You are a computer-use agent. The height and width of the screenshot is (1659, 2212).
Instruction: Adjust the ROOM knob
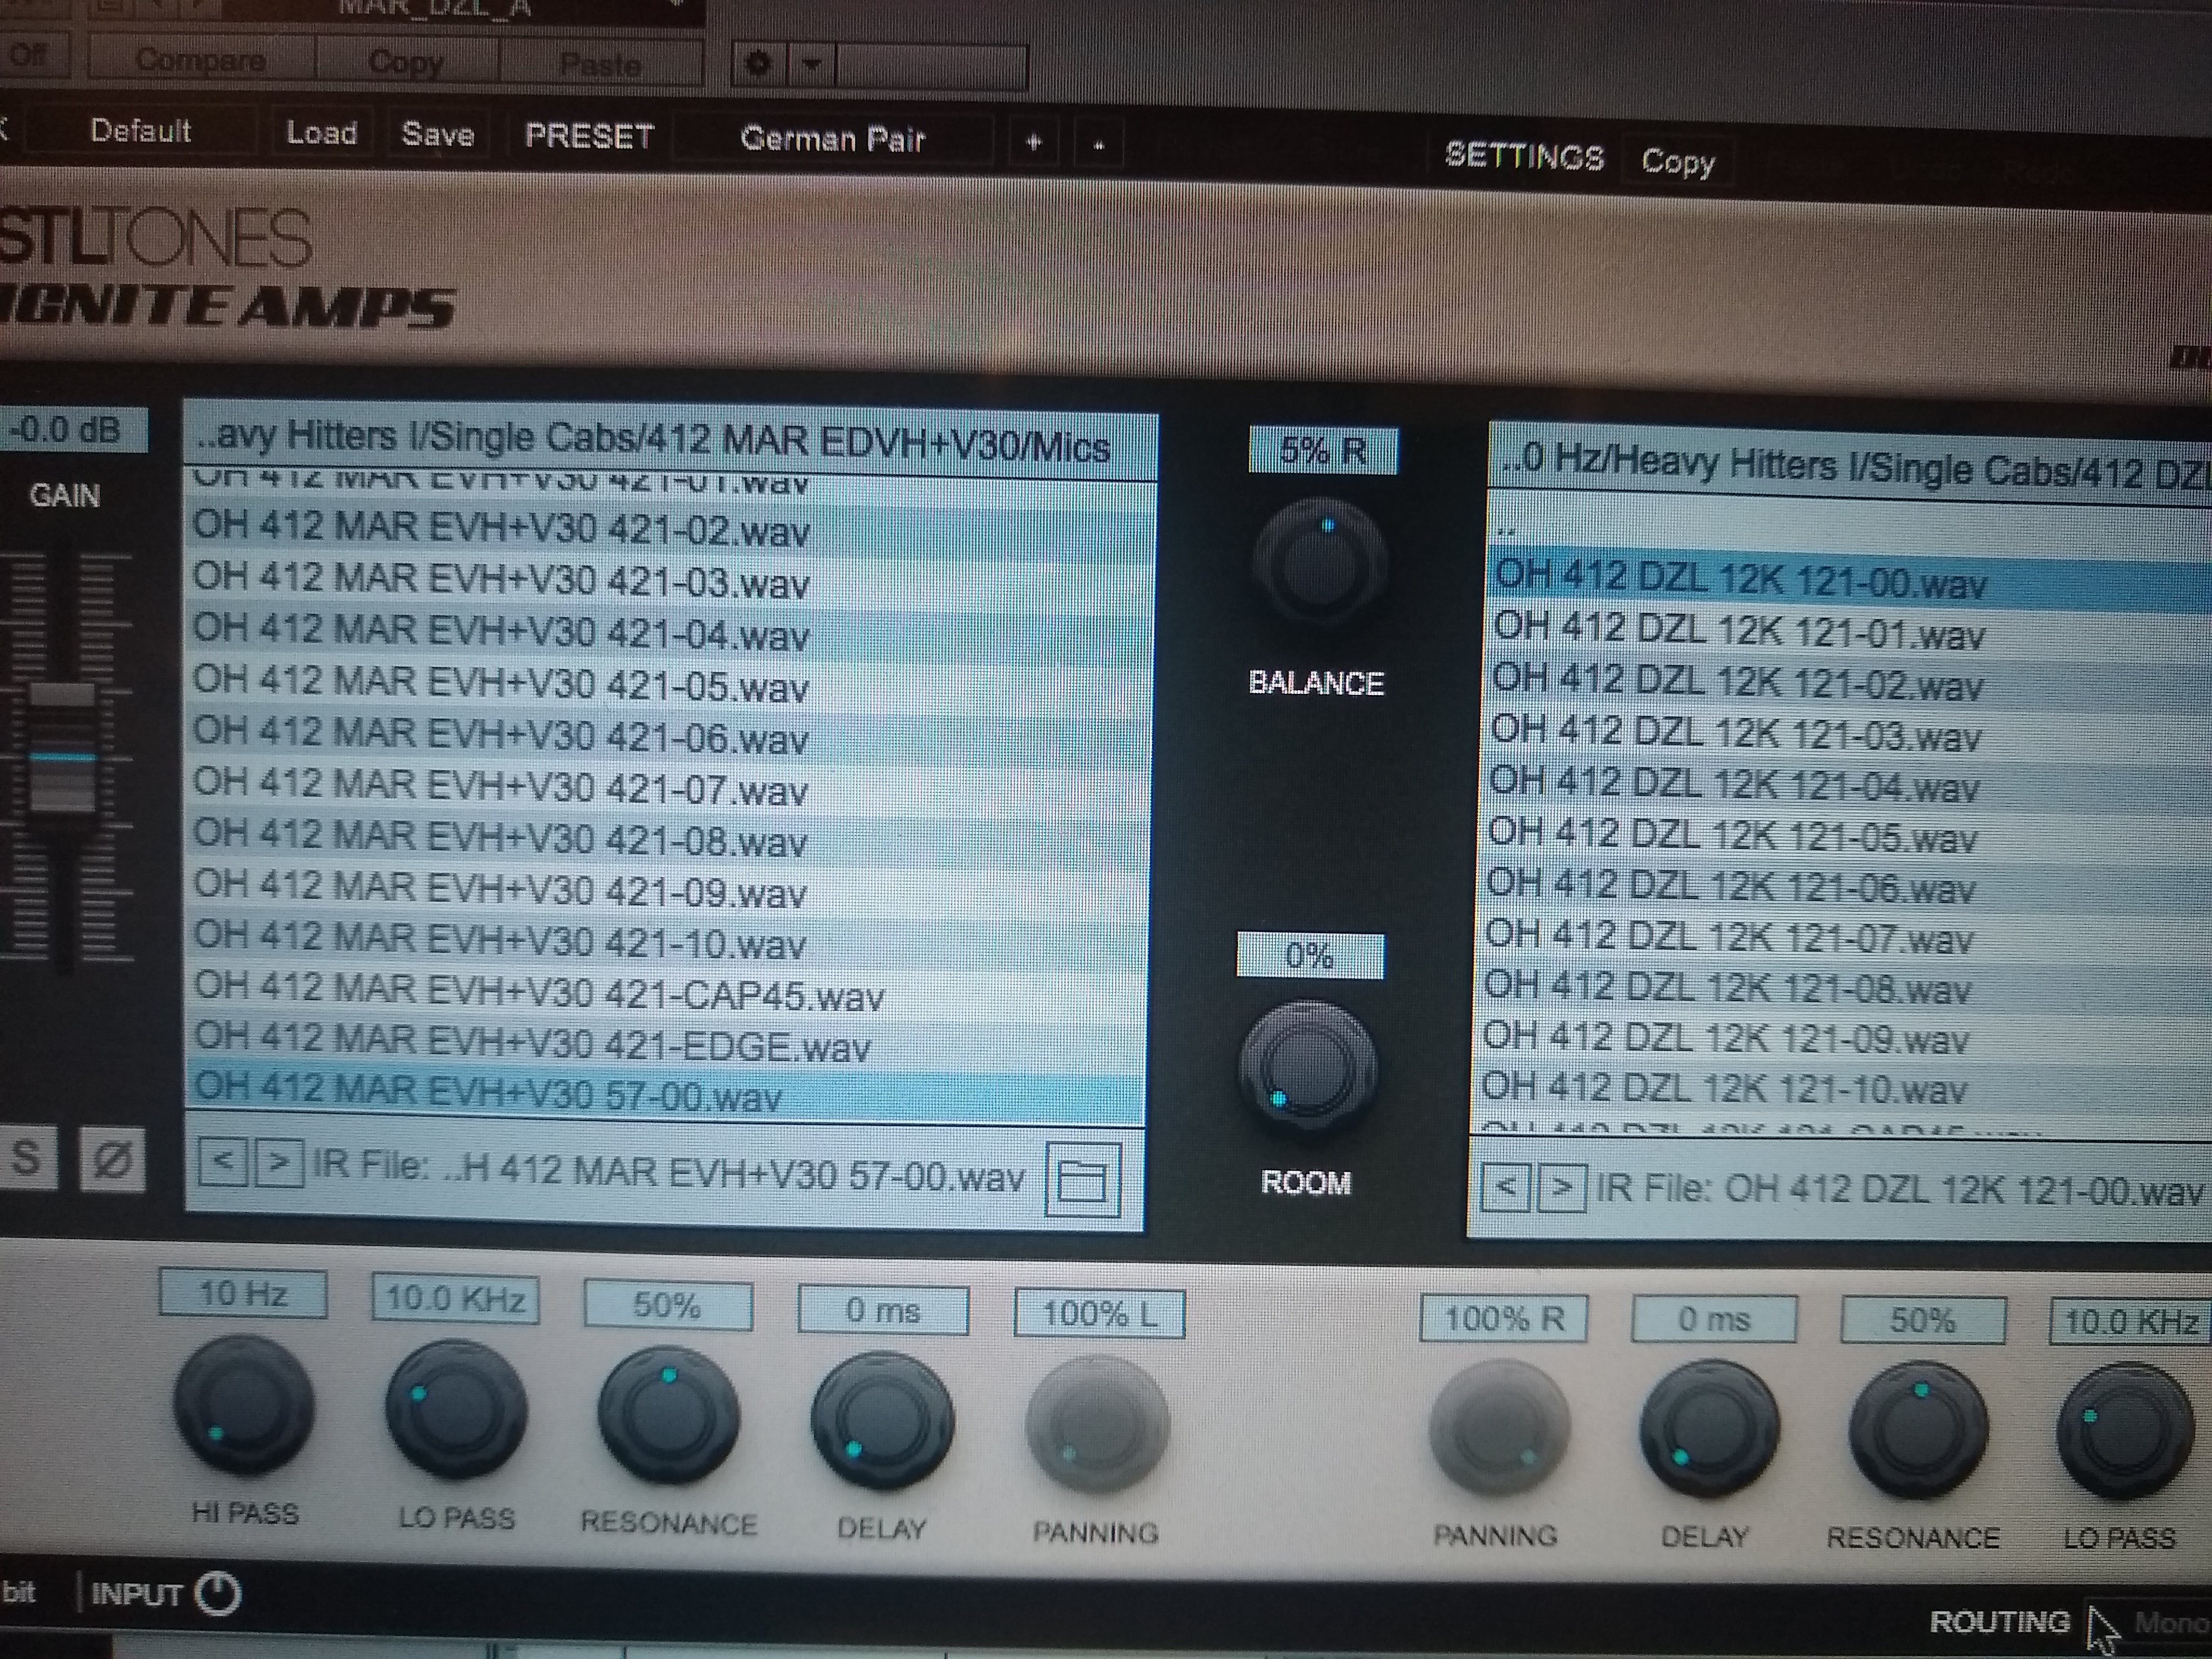point(1308,1069)
